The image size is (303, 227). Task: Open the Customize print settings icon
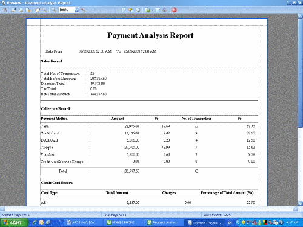tap(13, 10)
